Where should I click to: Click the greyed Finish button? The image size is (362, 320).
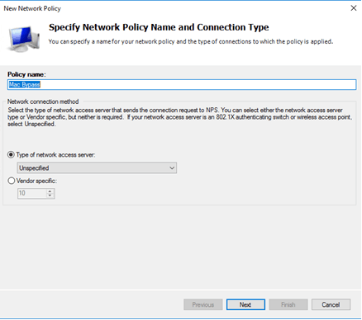coord(288,304)
